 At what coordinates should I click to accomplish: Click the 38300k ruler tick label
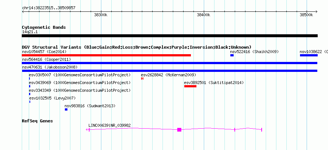click(101, 15)
